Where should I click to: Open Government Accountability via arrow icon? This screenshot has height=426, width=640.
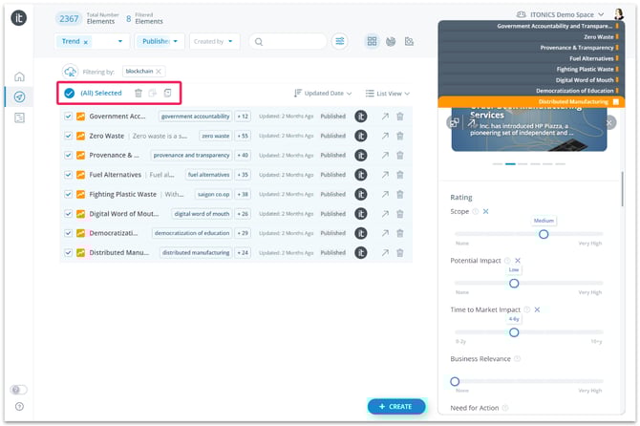(x=385, y=117)
